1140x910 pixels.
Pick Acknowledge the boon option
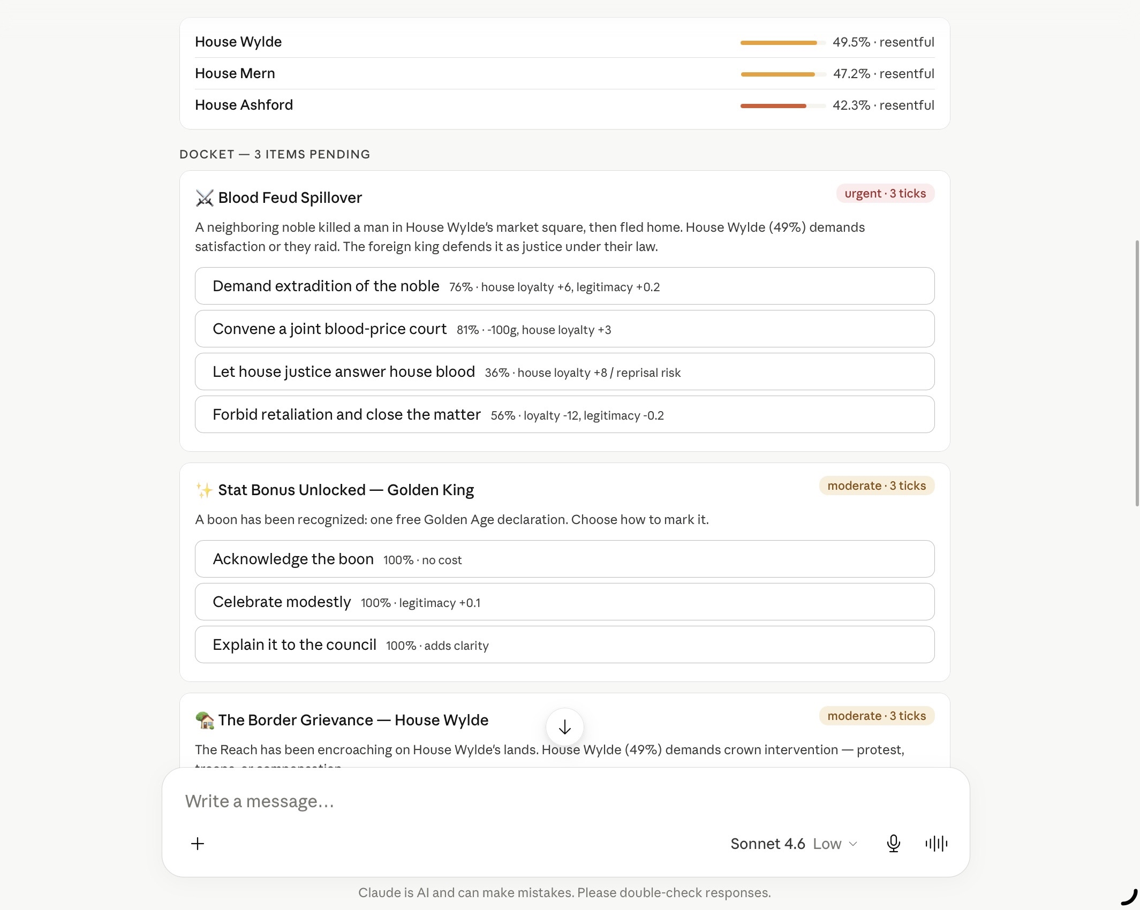pyautogui.click(x=564, y=559)
